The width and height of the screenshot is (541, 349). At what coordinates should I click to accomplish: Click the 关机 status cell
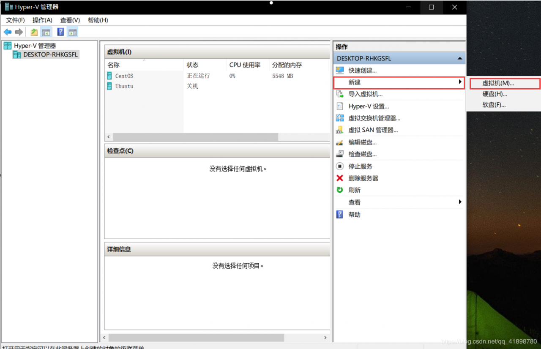[193, 86]
